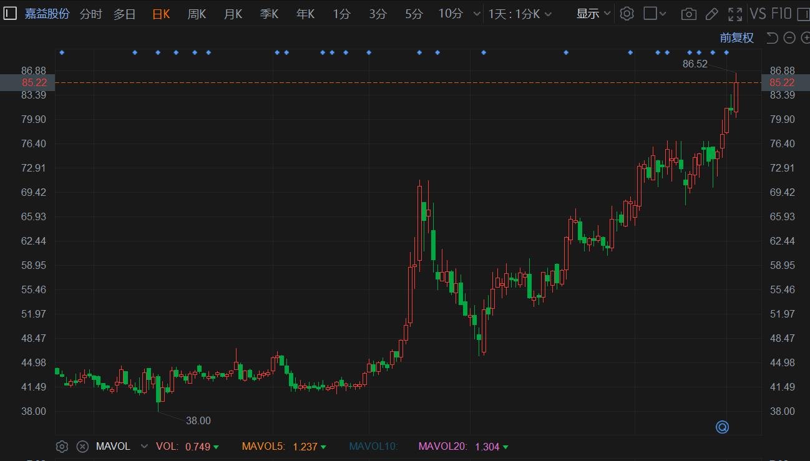This screenshot has width=810, height=461.
Task: Toggle MAVOL20 line visibility
Action: (442, 447)
